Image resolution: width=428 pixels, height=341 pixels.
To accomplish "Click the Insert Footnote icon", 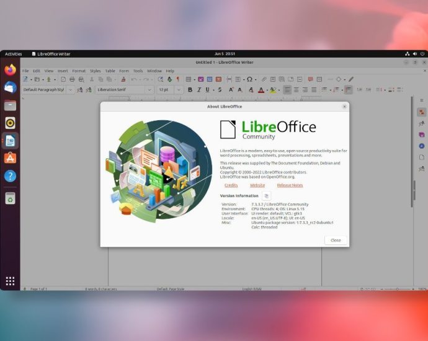I will coord(273,79).
